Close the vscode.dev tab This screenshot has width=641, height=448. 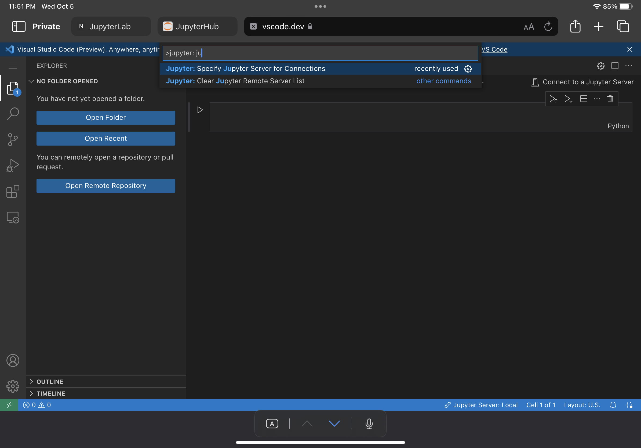click(x=253, y=27)
